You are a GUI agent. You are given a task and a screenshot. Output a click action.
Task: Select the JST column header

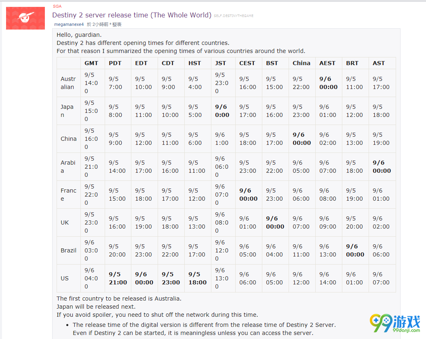pyautogui.click(x=220, y=63)
